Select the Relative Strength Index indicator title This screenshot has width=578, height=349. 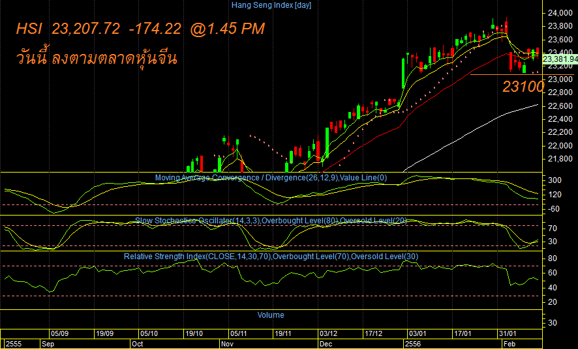(x=271, y=257)
